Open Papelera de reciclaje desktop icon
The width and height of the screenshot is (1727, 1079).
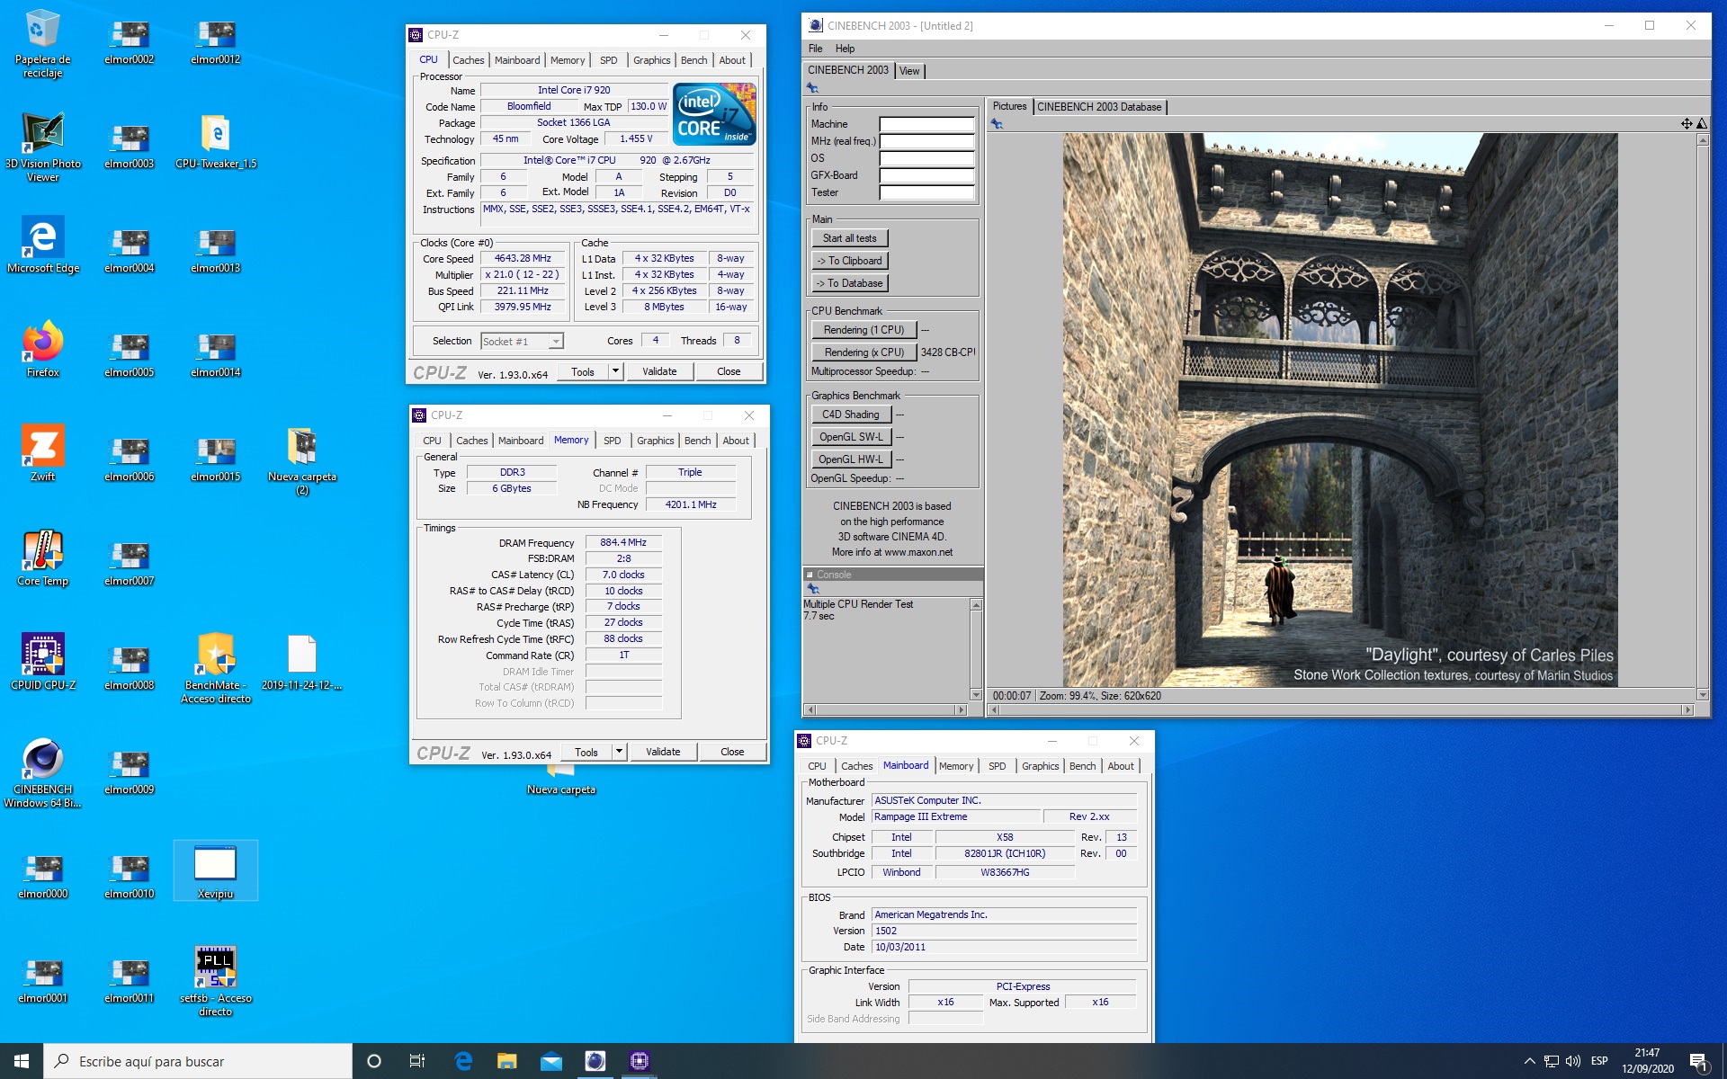click(x=42, y=42)
